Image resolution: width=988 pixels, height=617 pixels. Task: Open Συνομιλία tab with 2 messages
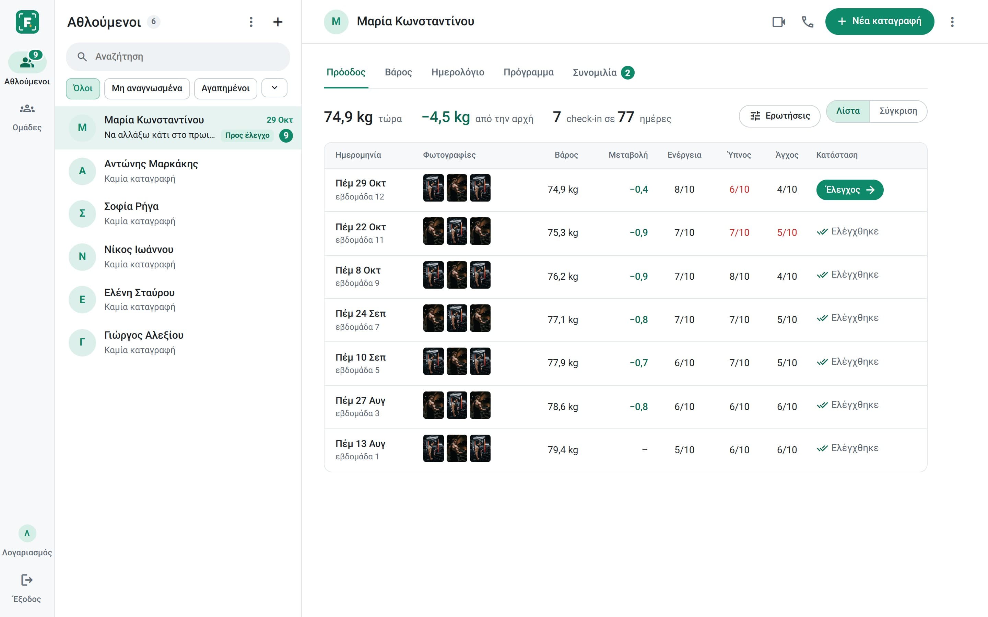(x=603, y=73)
